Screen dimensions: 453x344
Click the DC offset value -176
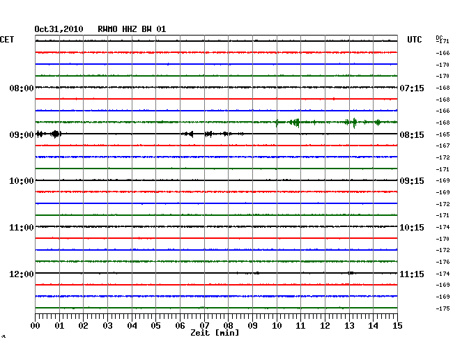click(443, 262)
